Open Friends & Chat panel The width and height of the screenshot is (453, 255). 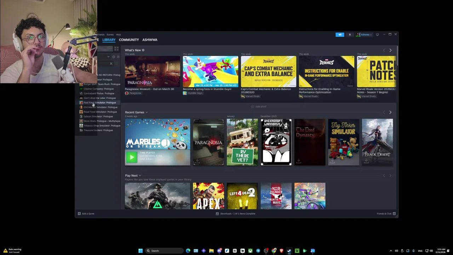(x=386, y=214)
